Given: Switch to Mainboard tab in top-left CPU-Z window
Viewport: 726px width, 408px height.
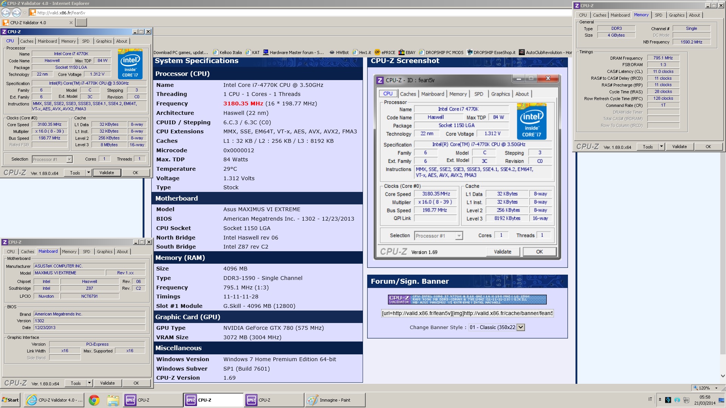Looking at the screenshot, I should [x=47, y=41].
